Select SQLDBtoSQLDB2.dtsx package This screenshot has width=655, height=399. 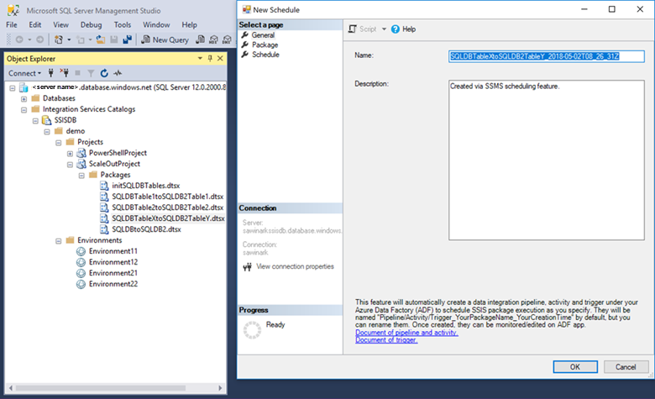[x=146, y=229]
